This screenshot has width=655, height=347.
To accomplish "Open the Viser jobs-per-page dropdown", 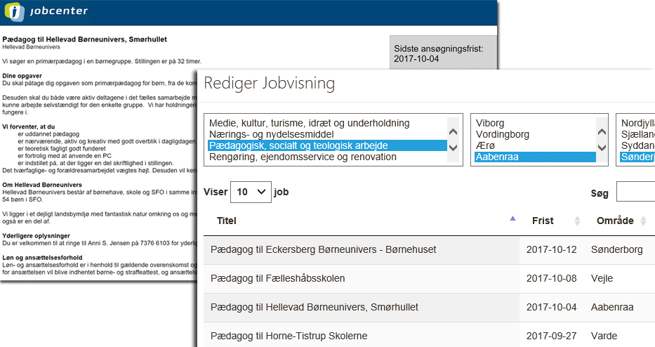I will coord(251,192).
